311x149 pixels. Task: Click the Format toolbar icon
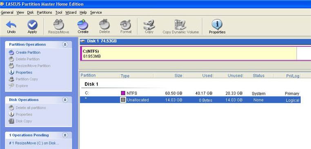coord(126,24)
